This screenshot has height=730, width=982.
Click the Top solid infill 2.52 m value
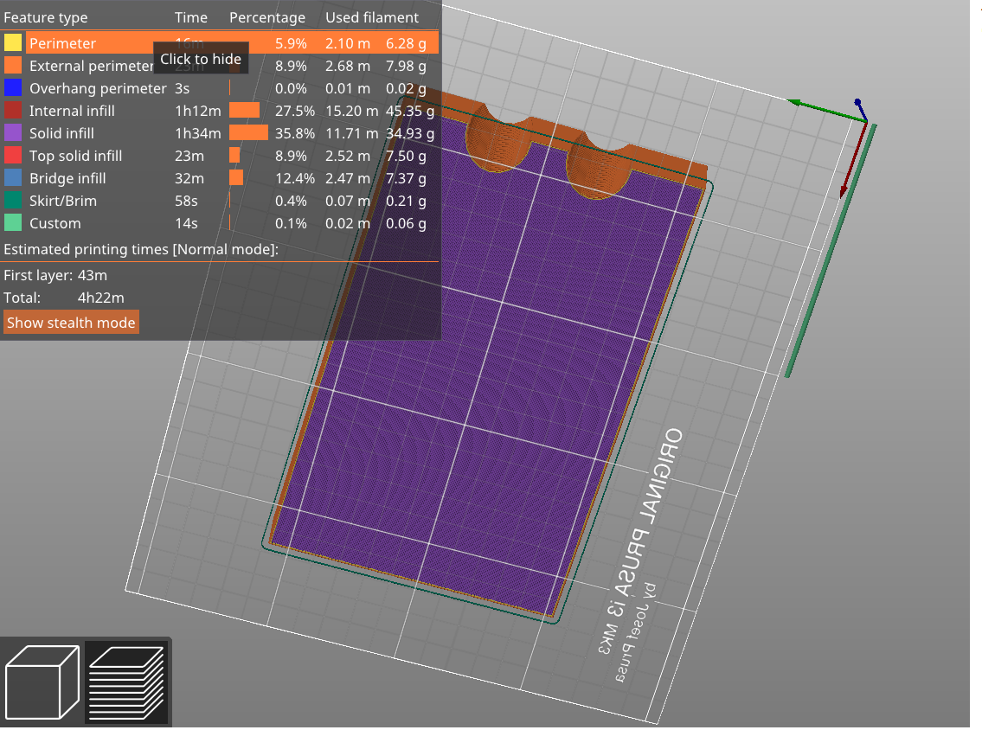point(348,156)
